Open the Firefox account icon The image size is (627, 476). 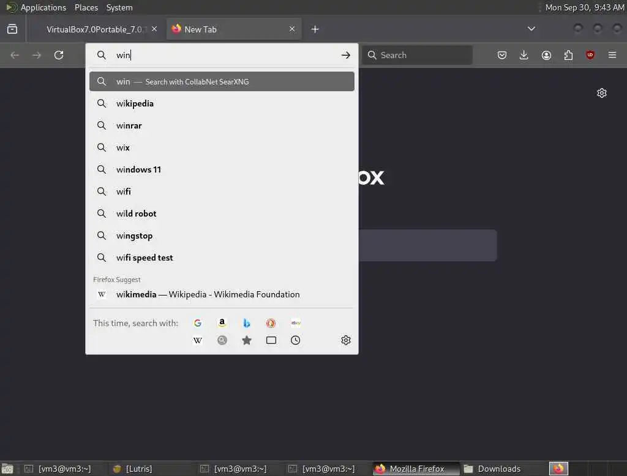click(546, 55)
